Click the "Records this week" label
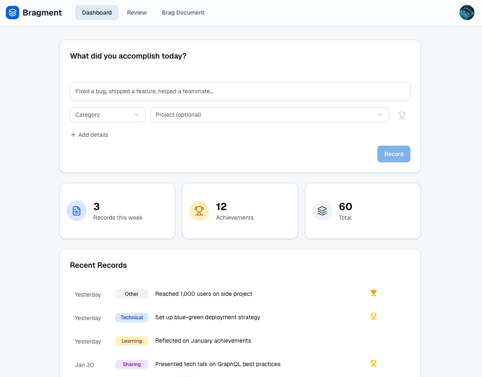 click(118, 218)
